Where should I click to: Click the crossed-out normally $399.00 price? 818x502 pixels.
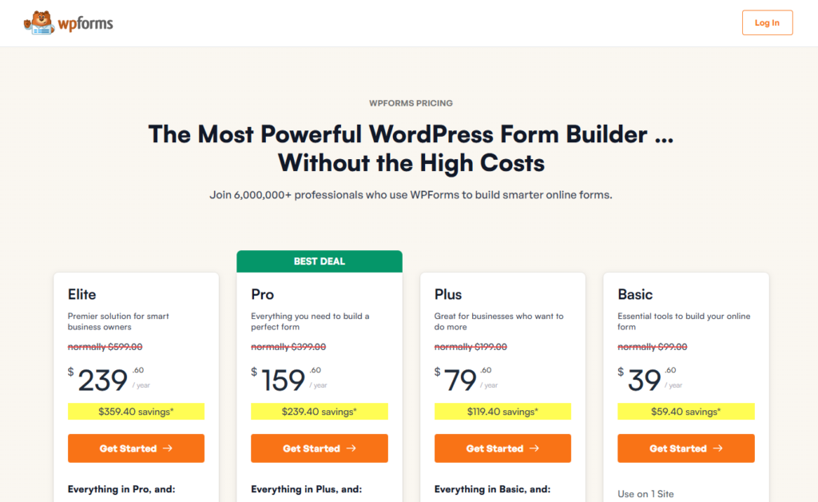288,347
